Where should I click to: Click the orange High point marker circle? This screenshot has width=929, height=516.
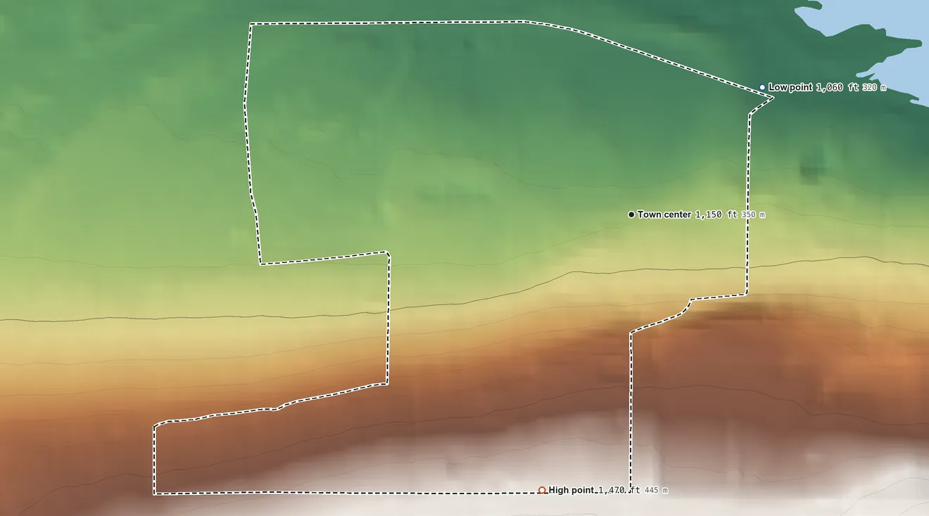pyautogui.click(x=542, y=490)
